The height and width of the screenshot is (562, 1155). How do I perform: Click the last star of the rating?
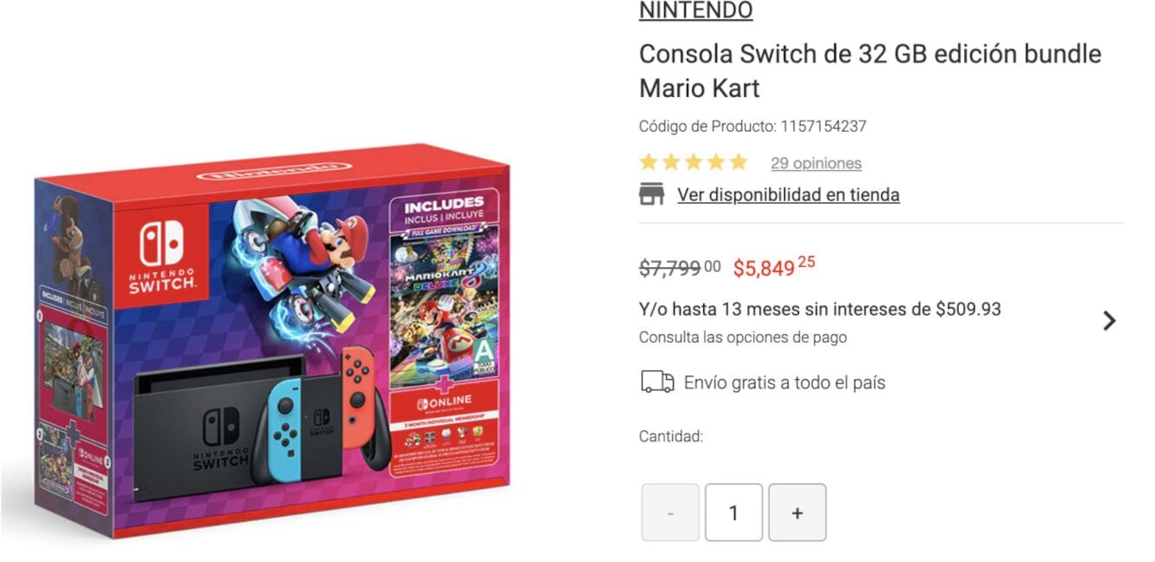[x=738, y=162]
